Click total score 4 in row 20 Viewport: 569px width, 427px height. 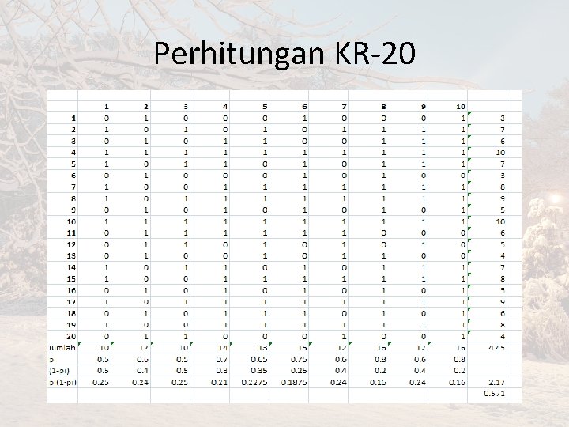[x=503, y=336]
